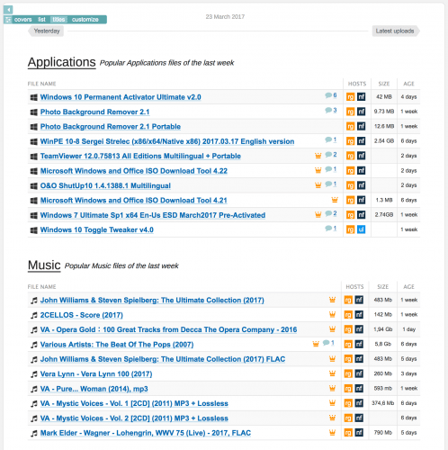Open O&O ShutUp10 1.4.1388.1 Multilingual
The height and width of the screenshot is (450, 448).
[105, 185]
